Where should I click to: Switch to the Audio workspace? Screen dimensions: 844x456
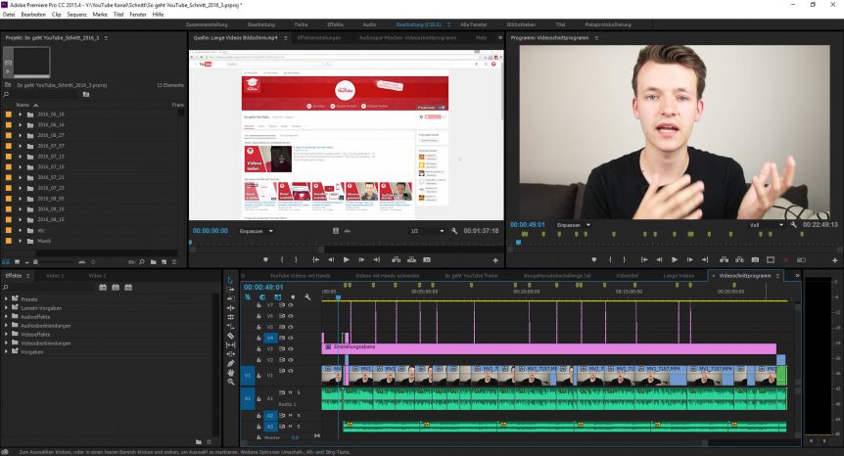pos(369,24)
